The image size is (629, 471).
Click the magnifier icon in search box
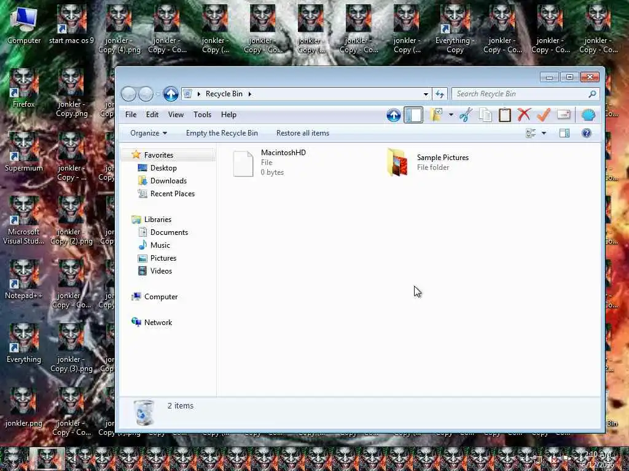point(592,94)
